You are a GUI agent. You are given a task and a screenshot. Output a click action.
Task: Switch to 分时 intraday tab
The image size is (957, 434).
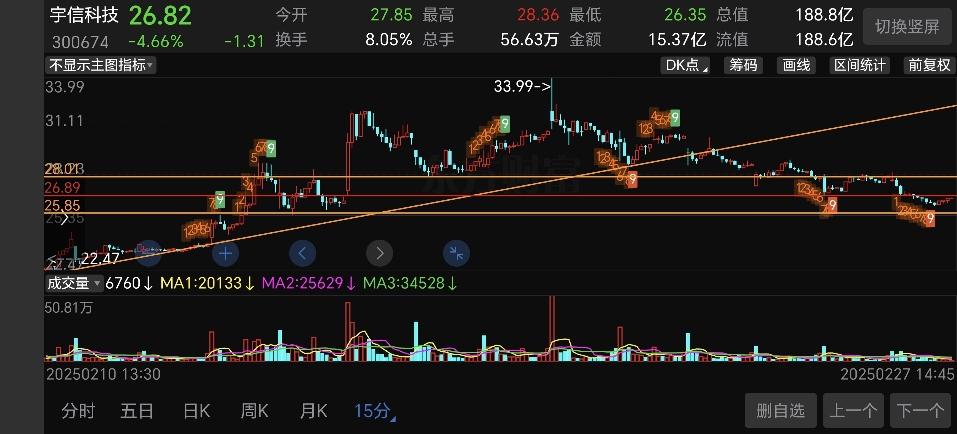pyautogui.click(x=78, y=411)
